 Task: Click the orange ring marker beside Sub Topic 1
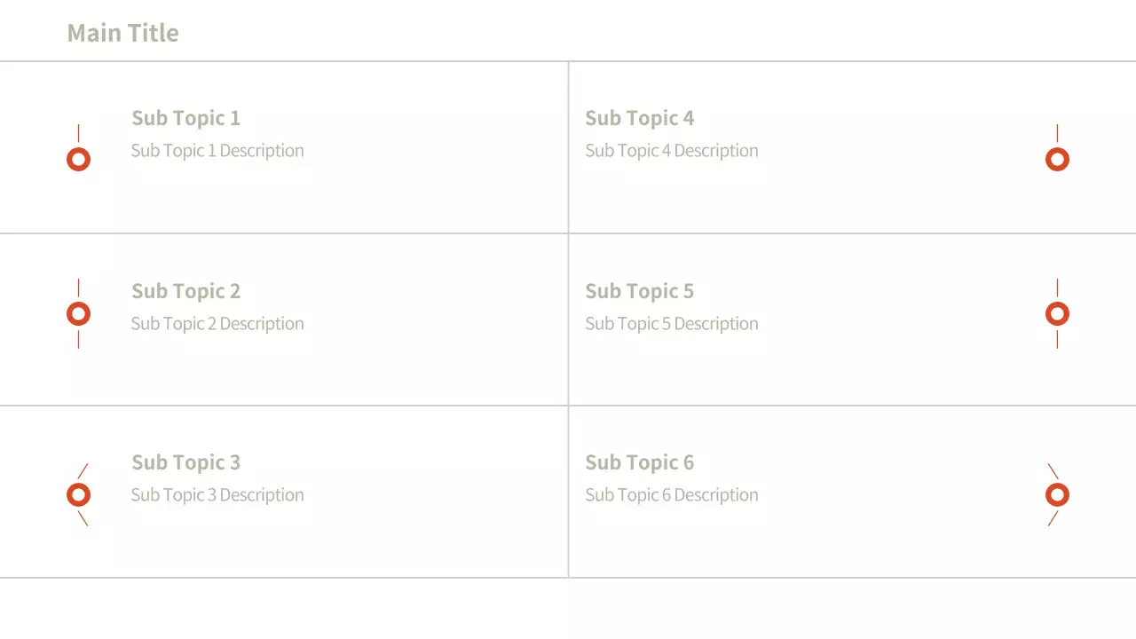[79, 160]
